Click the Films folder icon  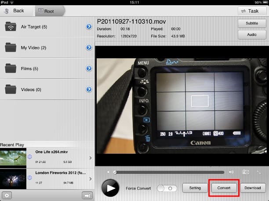11,68
